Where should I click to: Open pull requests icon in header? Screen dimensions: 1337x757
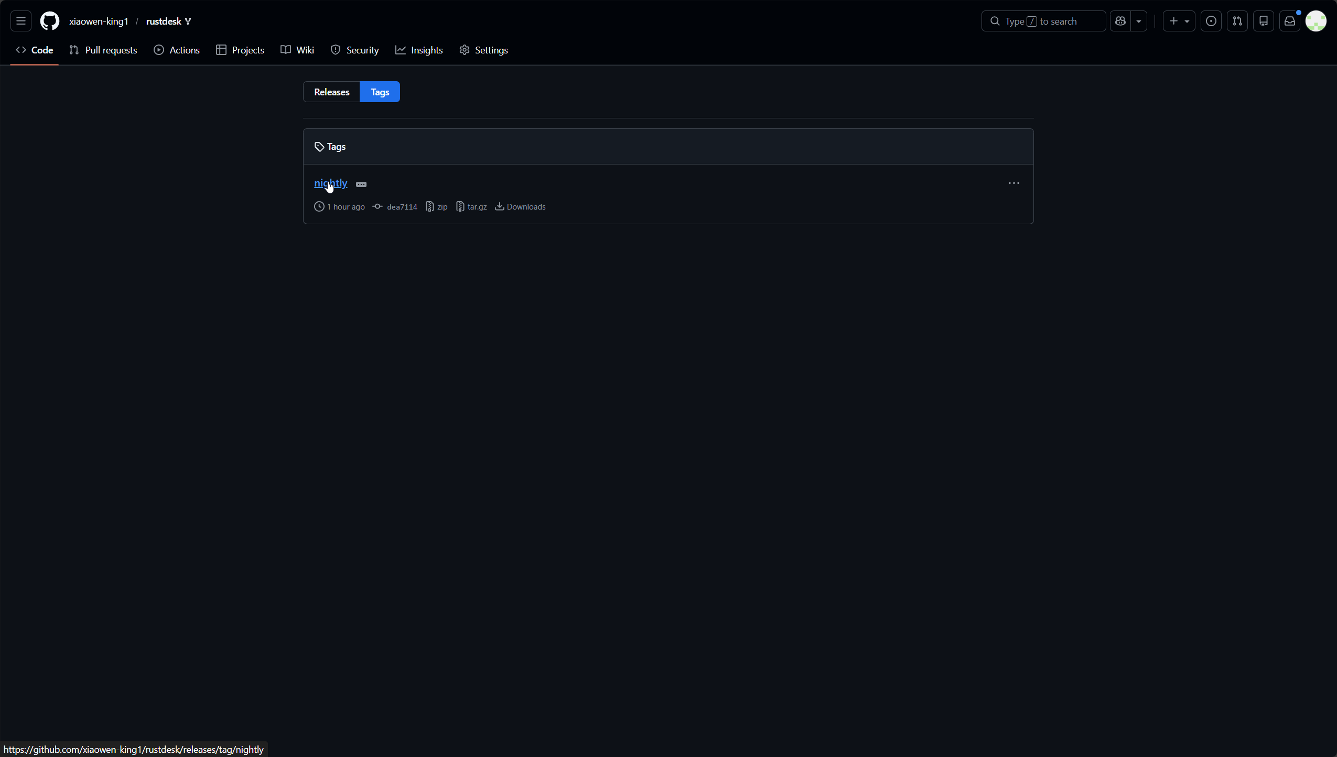pos(1237,21)
